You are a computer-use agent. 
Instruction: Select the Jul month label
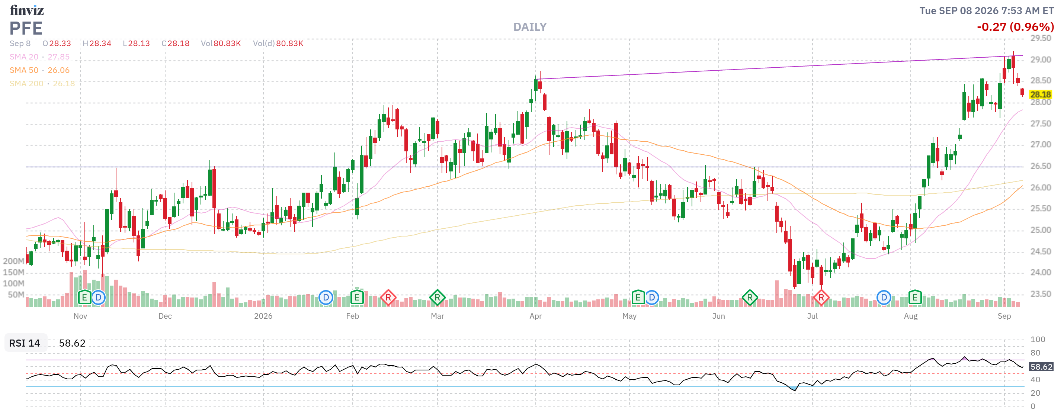(x=813, y=316)
